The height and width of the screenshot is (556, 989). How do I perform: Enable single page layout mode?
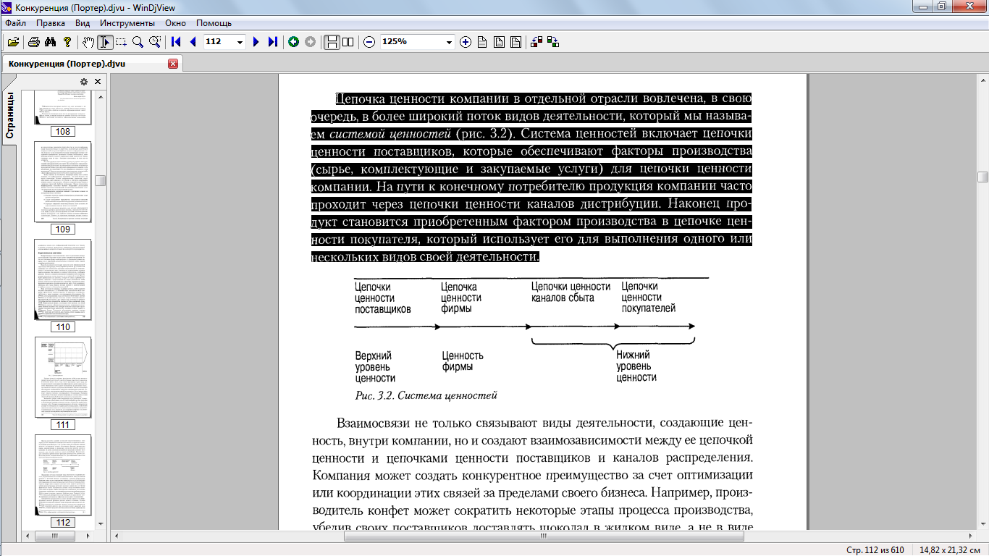(x=332, y=42)
